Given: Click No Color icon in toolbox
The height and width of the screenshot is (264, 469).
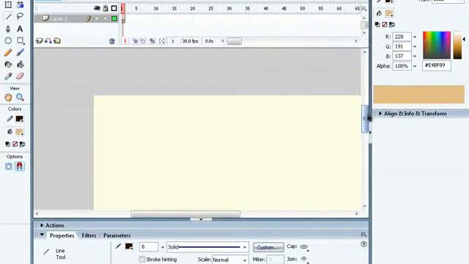Looking at the screenshot, I should (x=15, y=144).
